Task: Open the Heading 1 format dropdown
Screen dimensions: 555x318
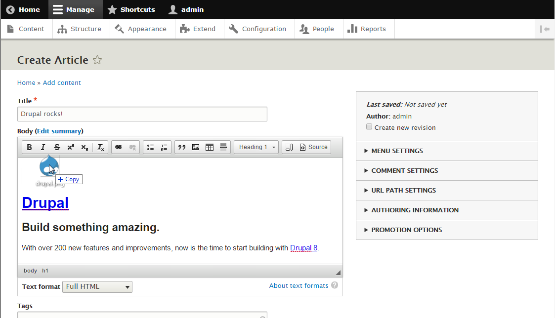Action: click(256, 147)
